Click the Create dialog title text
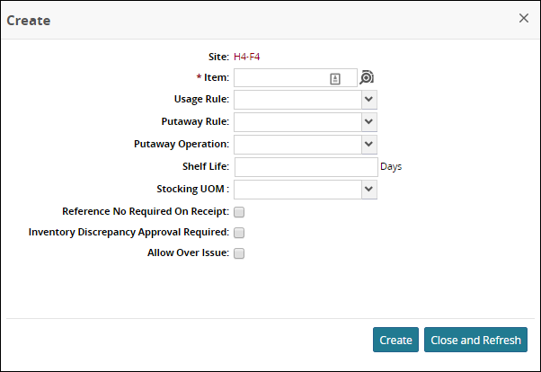Image resolution: width=541 pixels, height=372 pixels. click(29, 20)
